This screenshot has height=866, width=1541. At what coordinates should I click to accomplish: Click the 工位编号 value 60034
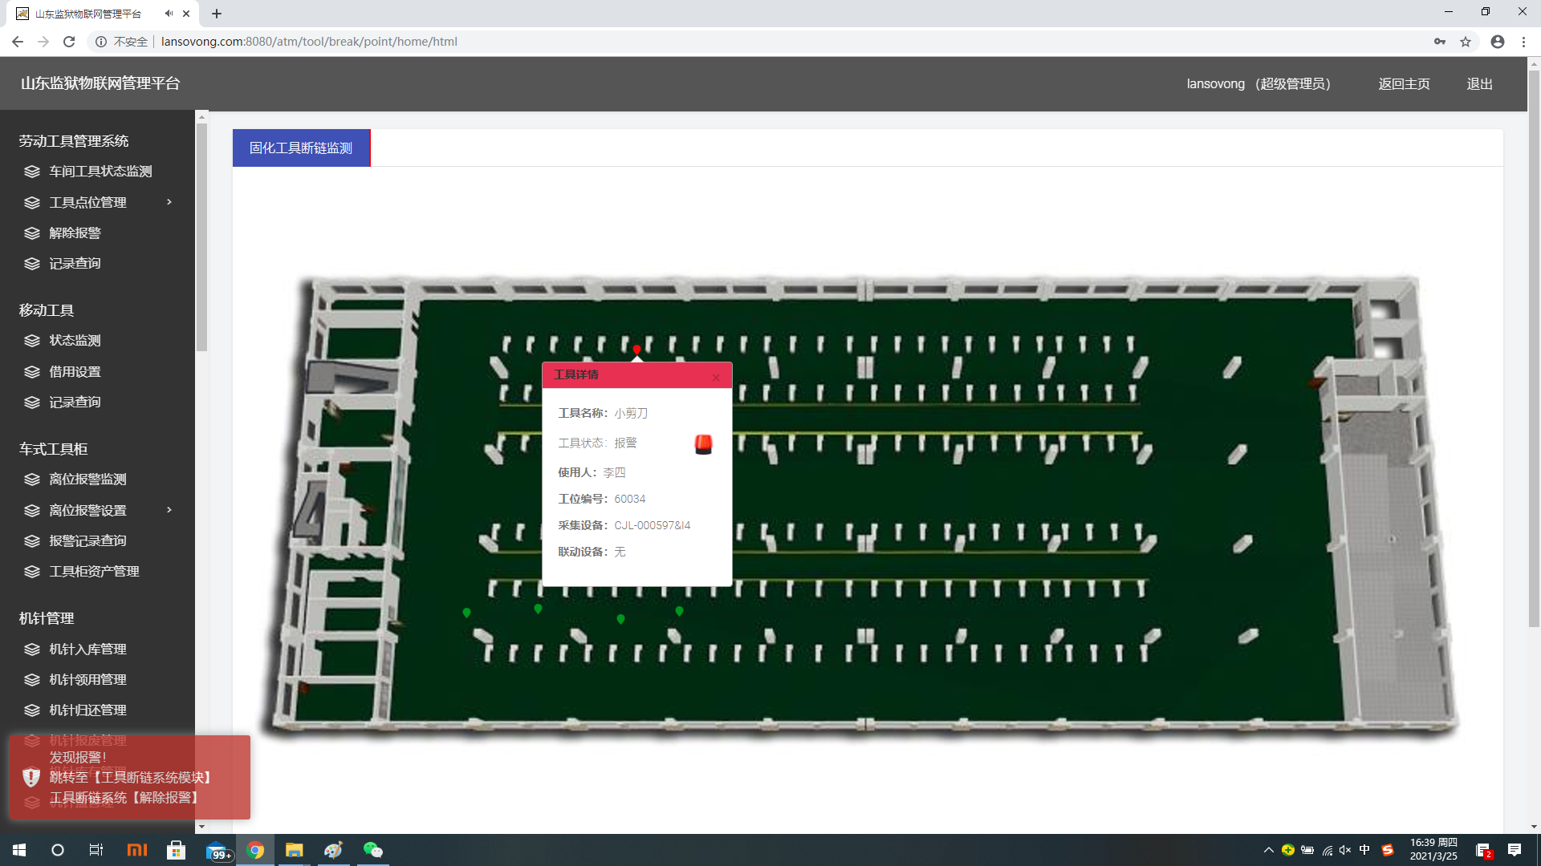pyautogui.click(x=630, y=499)
